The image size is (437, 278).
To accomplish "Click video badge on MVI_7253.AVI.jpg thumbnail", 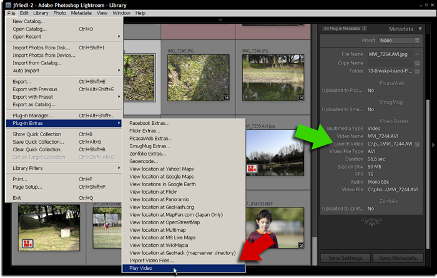I will 252,169.
